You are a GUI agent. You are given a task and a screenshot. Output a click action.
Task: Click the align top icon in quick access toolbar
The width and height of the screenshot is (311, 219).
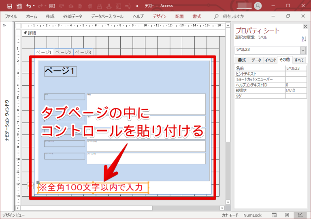pyautogui.click(x=62, y=6)
